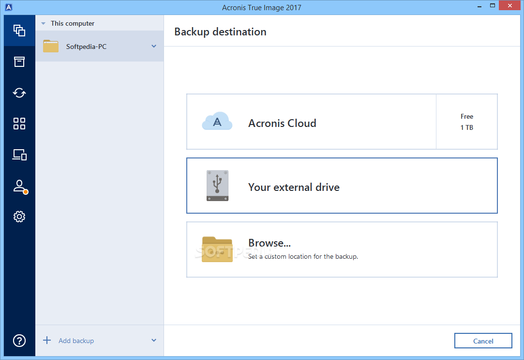The width and height of the screenshot is (524, 360).
Task: Click the Add backup link
Action: coord(76,341)
